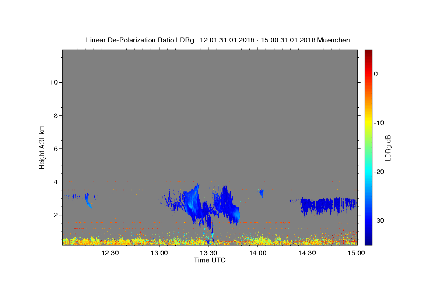Click the small blue cloud at 14:02
This screenshot has width=442, height=294.
coord(262,193)
